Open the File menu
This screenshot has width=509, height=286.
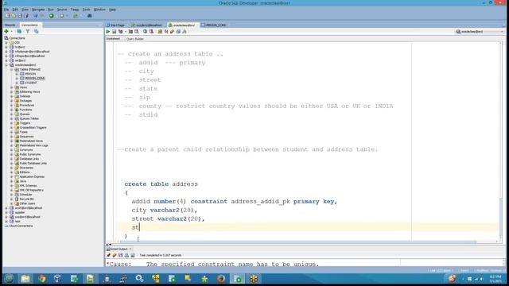pos(6,10)
